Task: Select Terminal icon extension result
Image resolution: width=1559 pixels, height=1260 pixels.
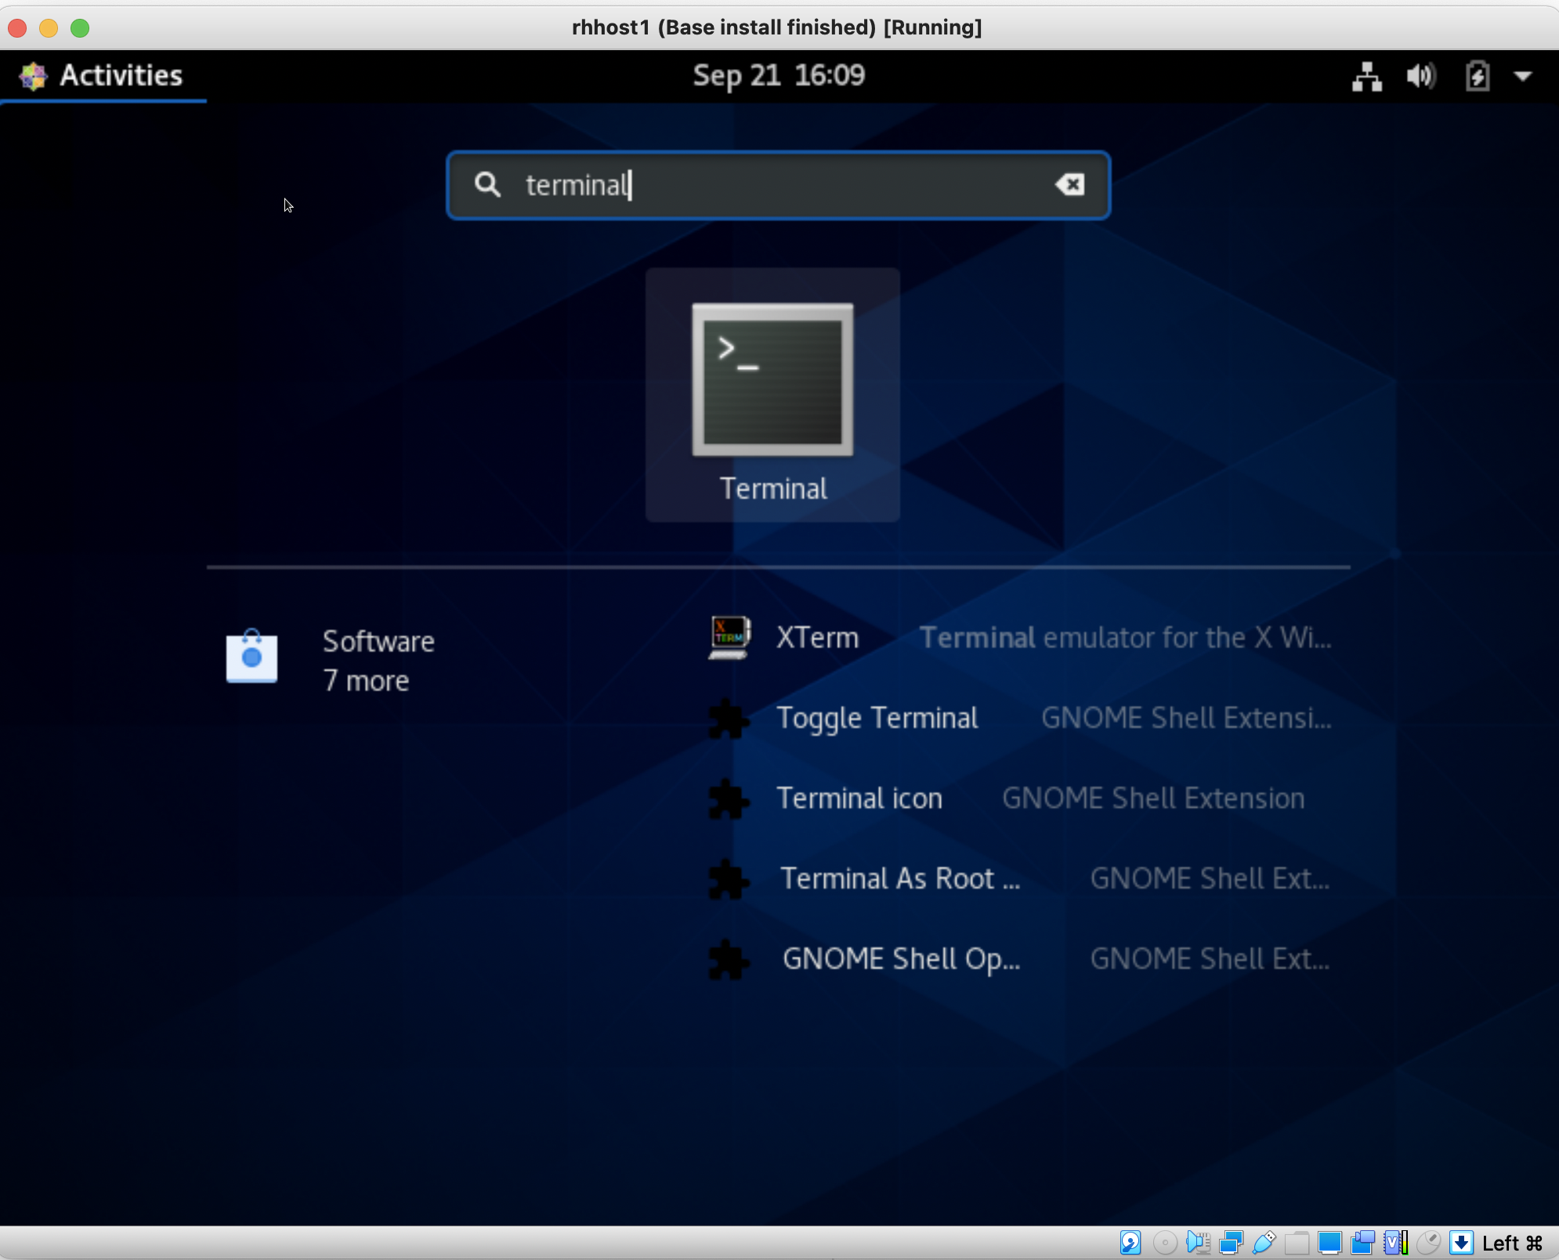Action: (1018, 798)
